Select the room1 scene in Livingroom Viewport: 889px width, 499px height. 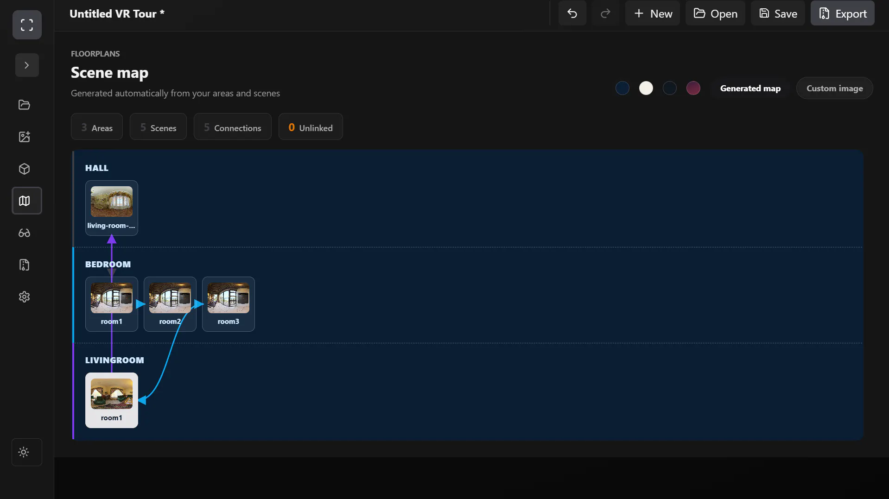point(112,400)
